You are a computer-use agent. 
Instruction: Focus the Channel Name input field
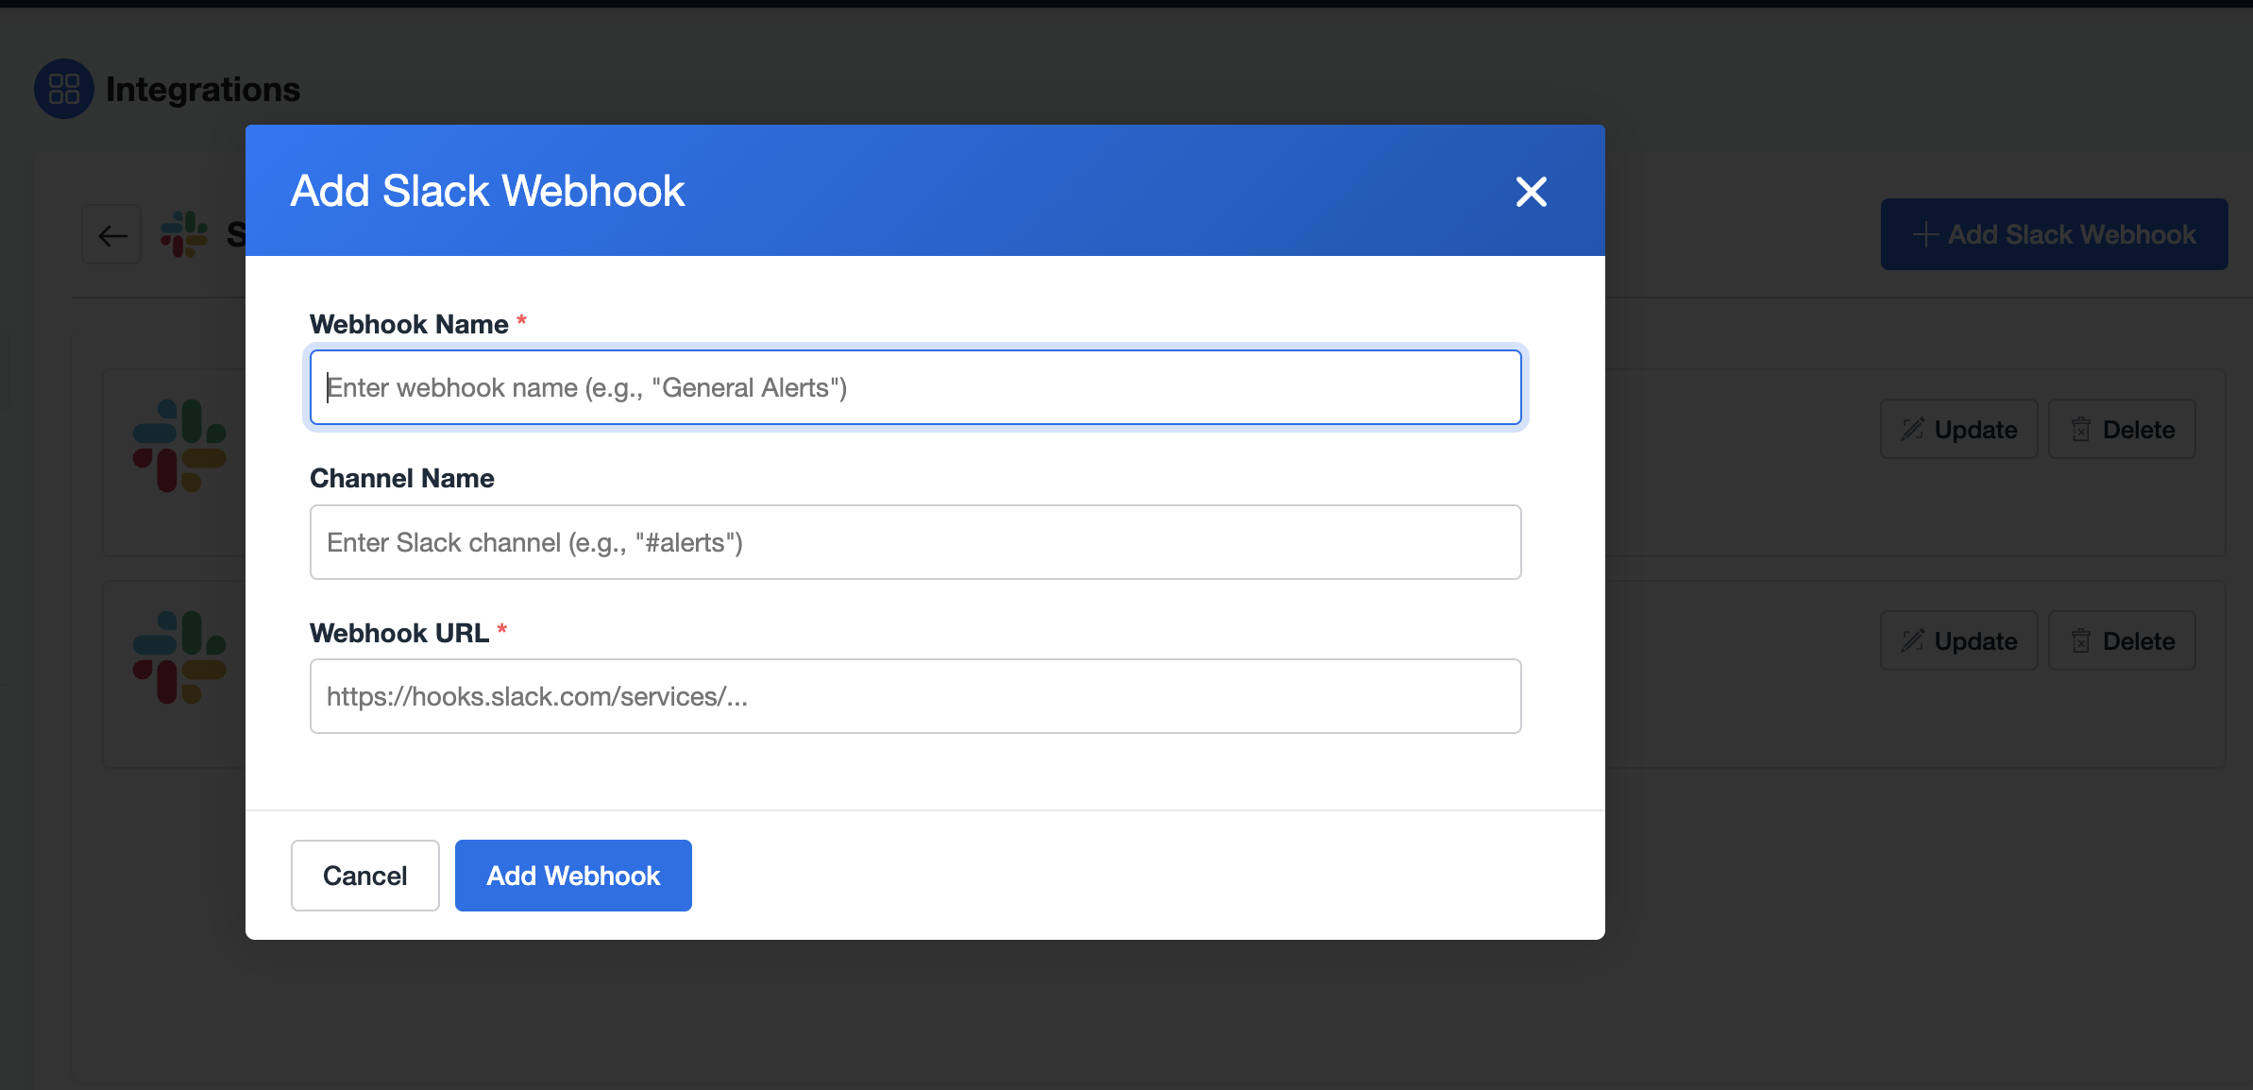coord(915,542)
